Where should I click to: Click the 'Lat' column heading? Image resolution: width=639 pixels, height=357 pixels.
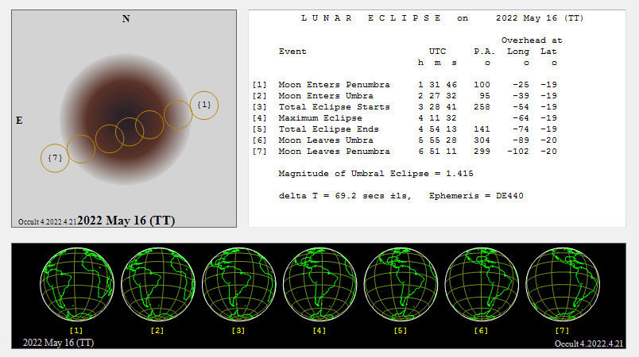click(548, 52)
